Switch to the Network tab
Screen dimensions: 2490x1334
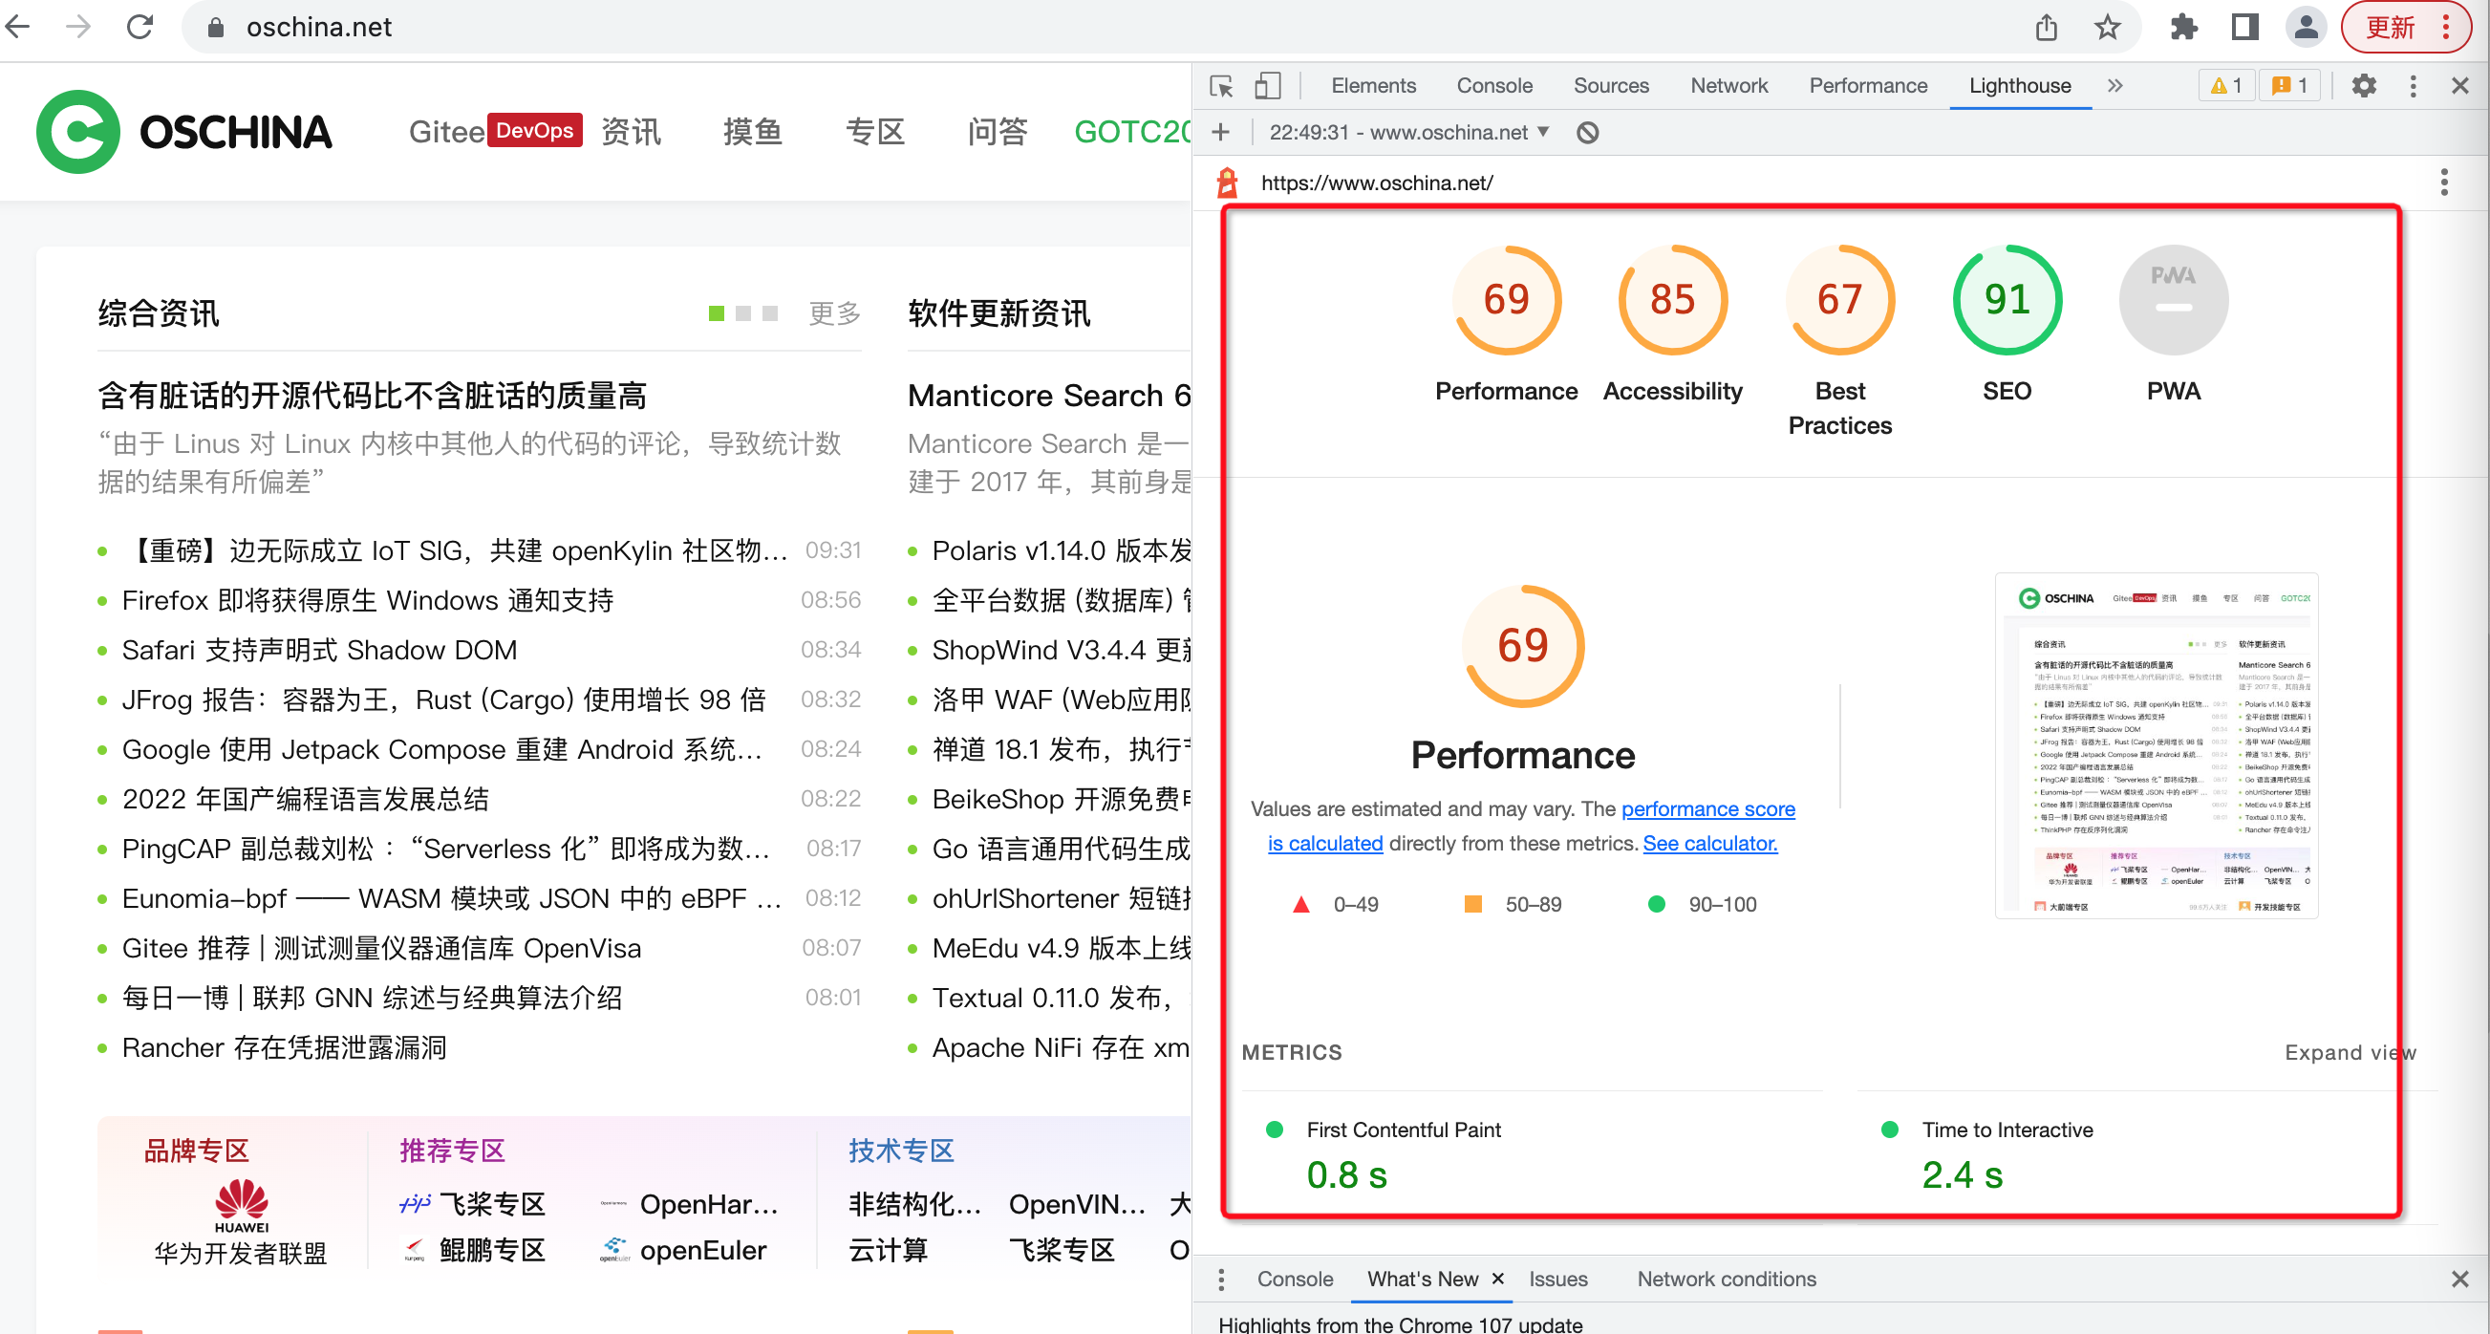coord(1728,86)
